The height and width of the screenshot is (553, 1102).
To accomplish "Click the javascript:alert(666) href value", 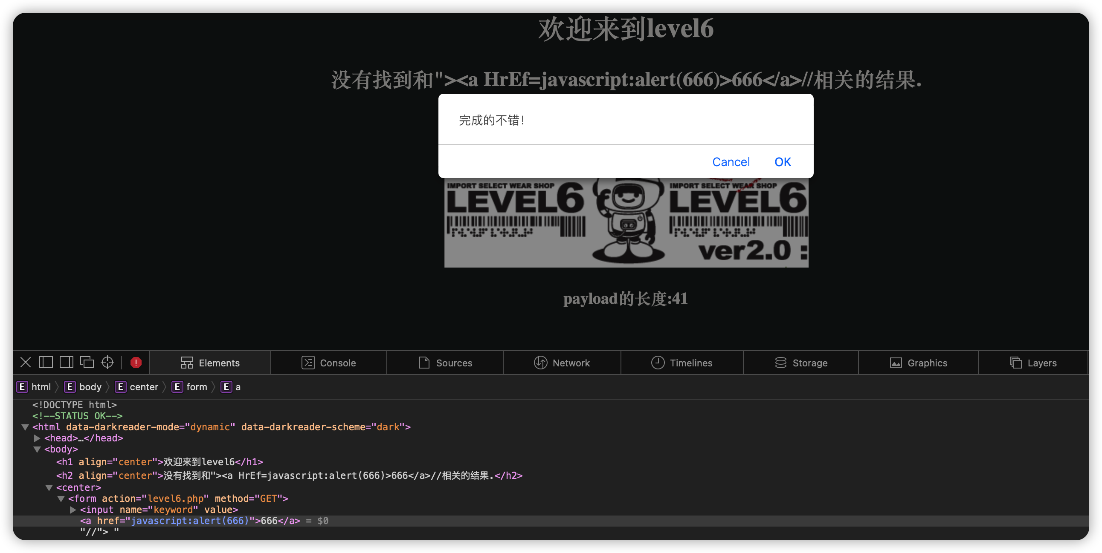I will tap(190, 521).
